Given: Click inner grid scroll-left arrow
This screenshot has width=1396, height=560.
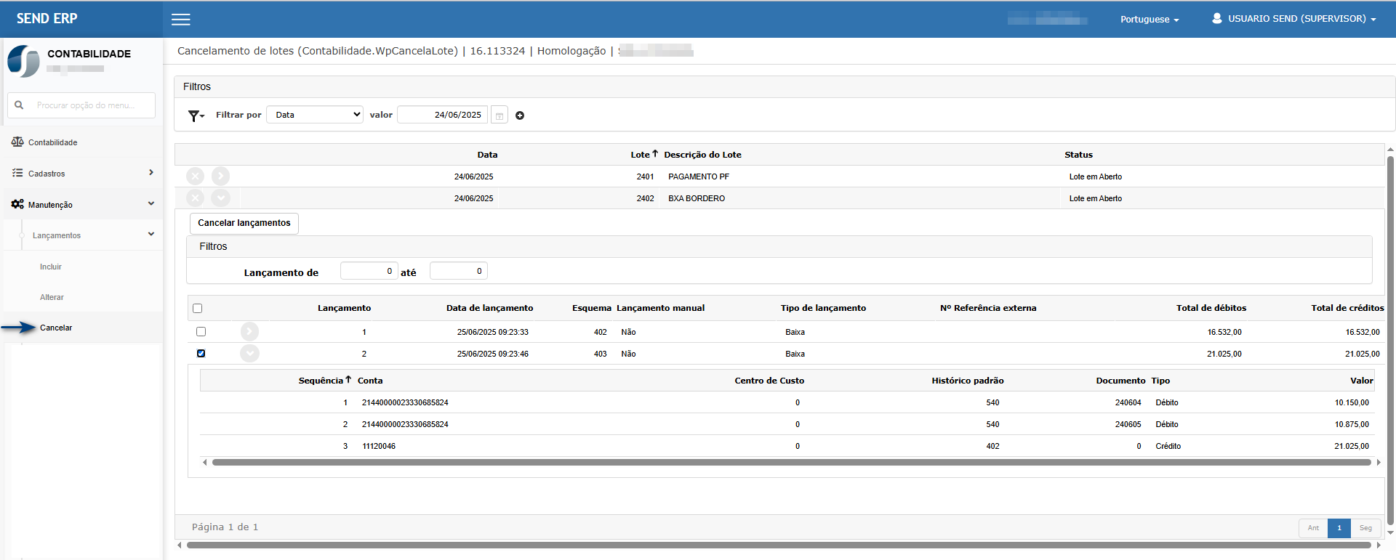Looking at the screenshot, I should coord(205,462).
